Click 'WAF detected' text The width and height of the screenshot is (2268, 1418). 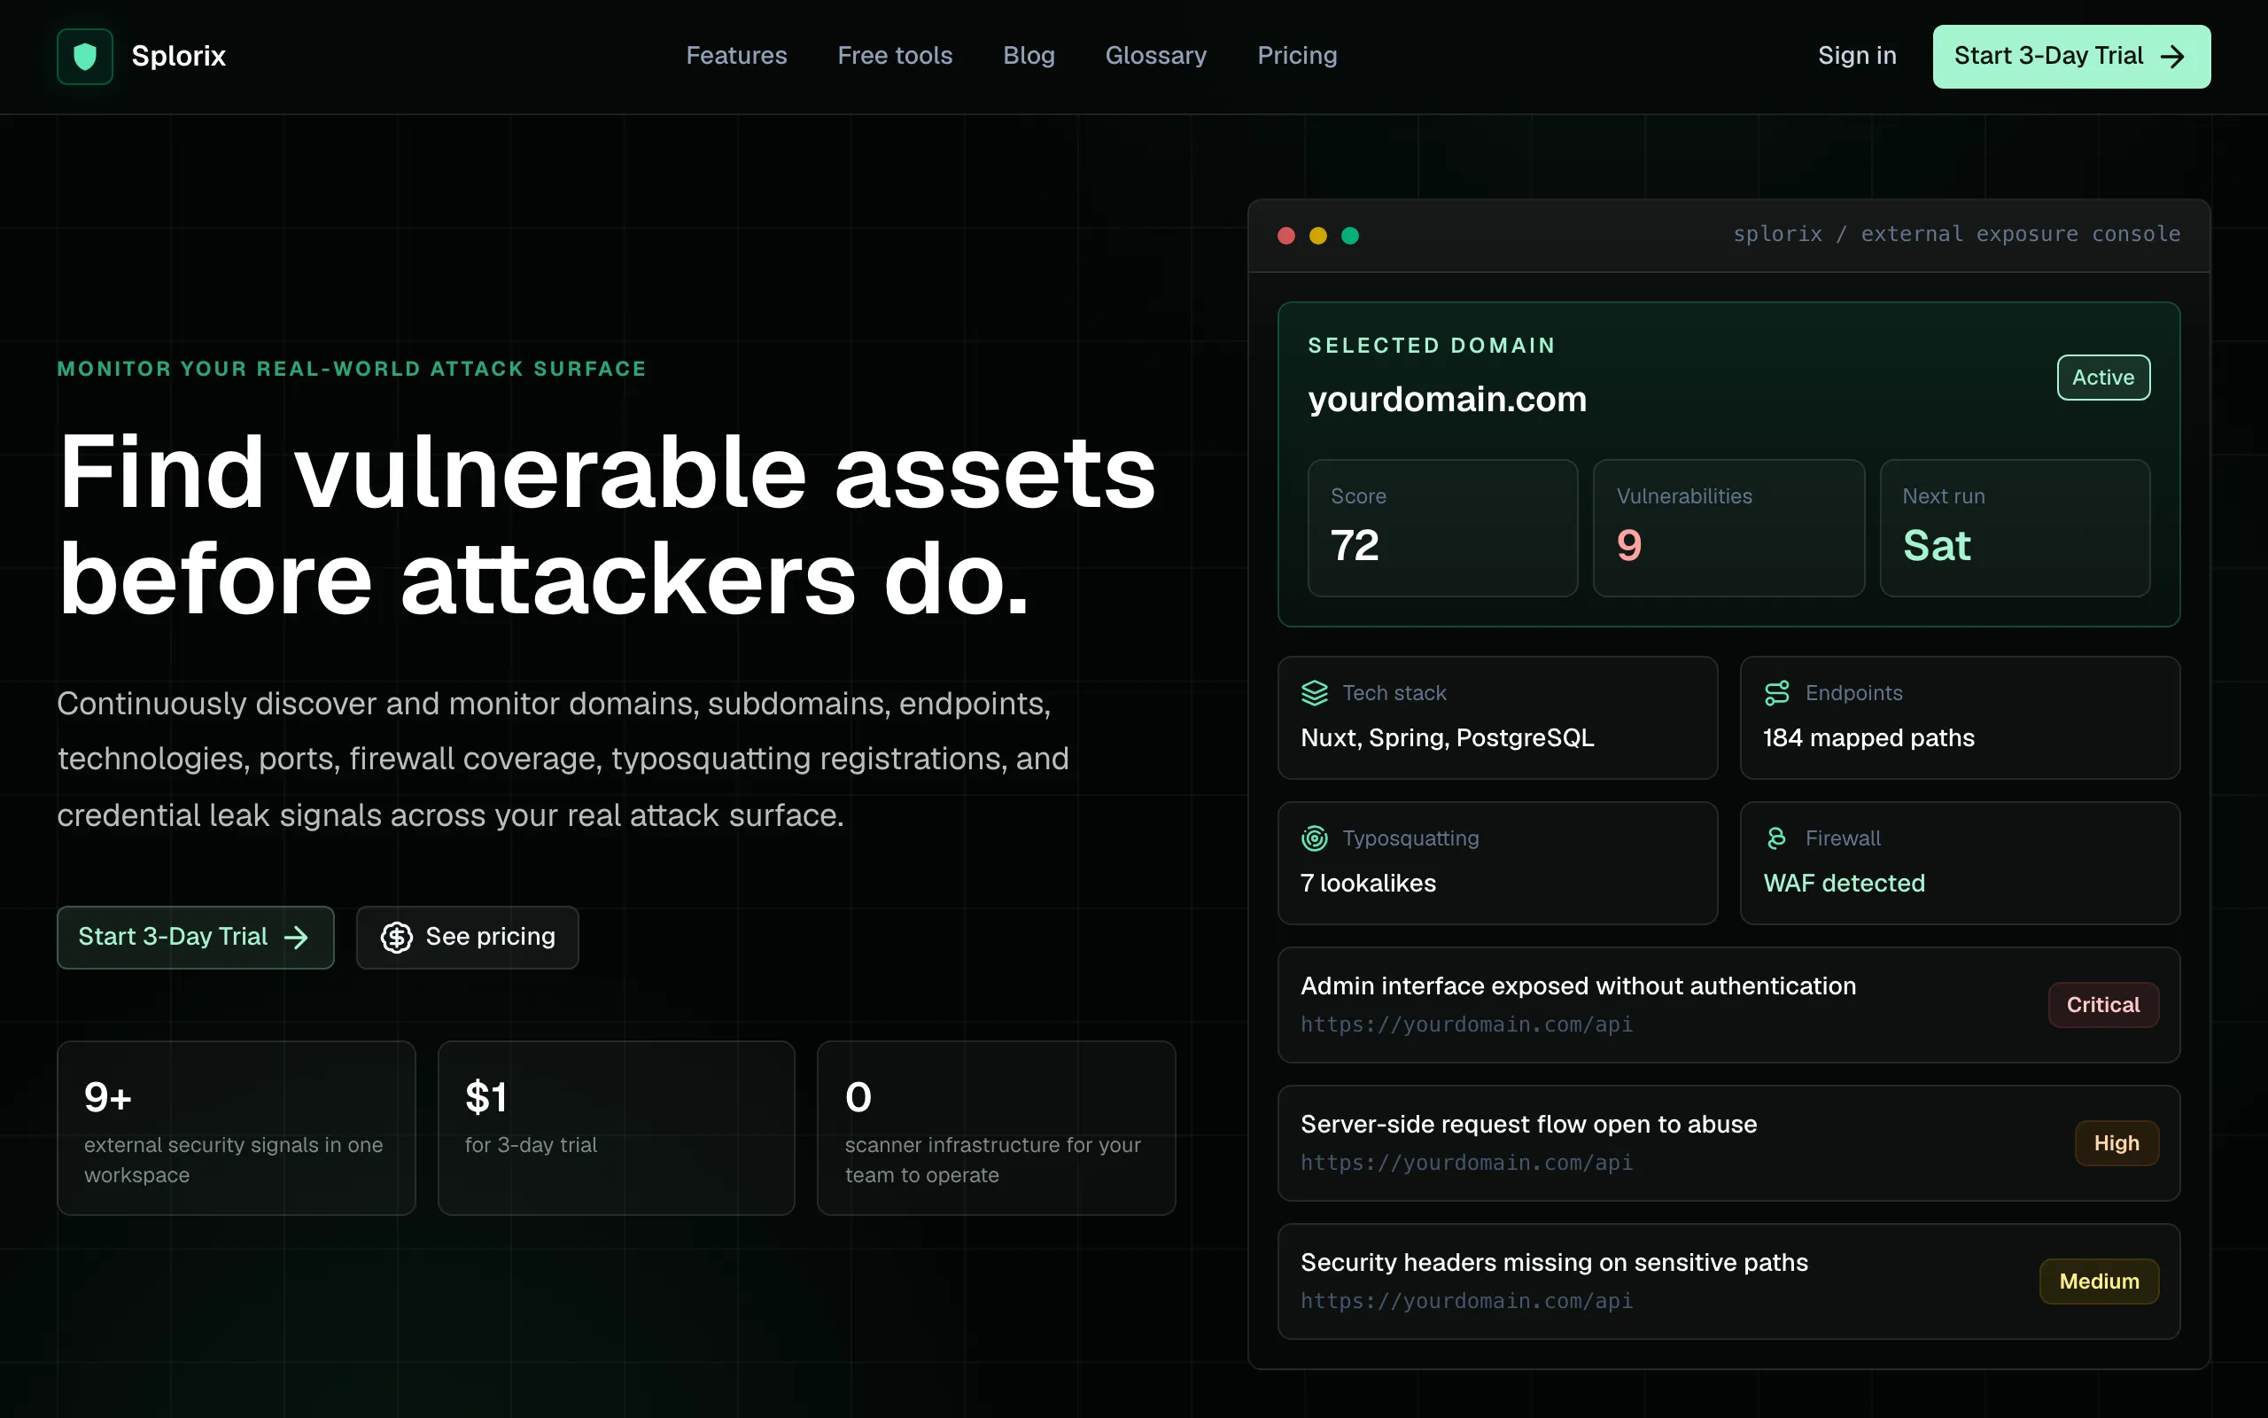tap(1844, 884)
